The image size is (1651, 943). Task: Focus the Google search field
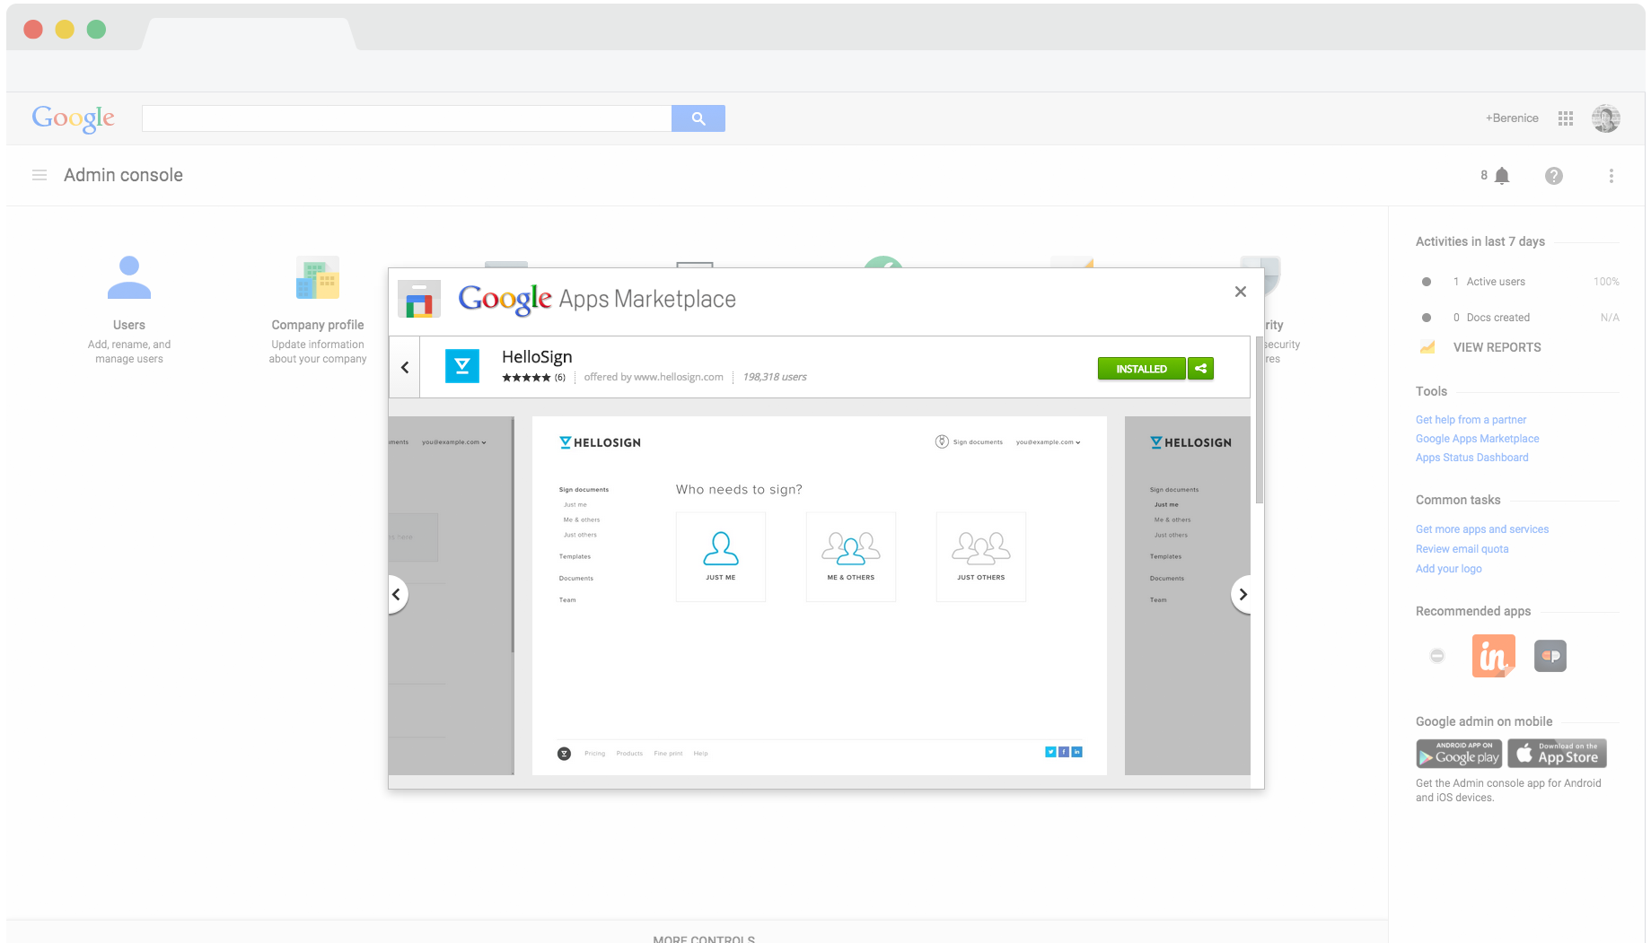(x=407, y=118)
